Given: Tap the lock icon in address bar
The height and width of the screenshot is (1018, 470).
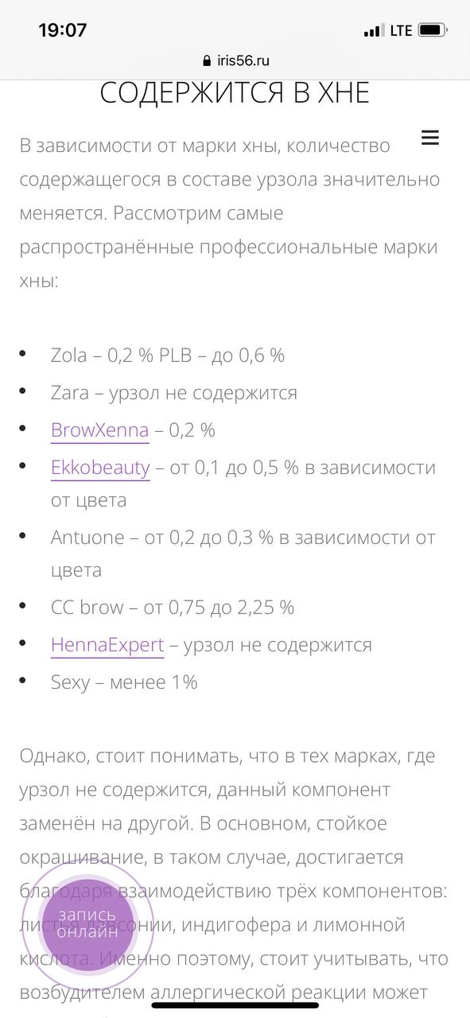Looking at the screenshot, I should (x=208, y=61).
